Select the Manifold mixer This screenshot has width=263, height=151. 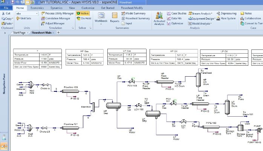[x=93, y=107]
